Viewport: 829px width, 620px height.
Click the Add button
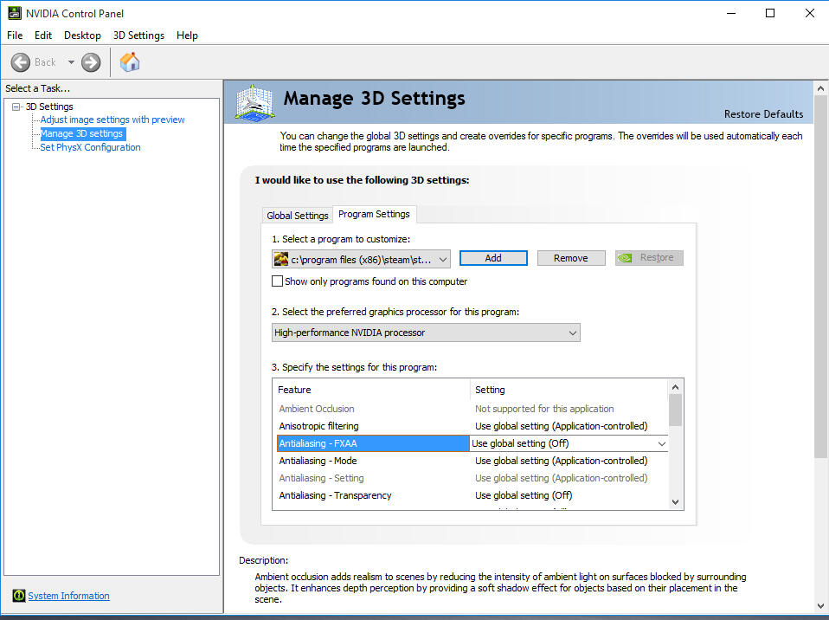(492, 257)
